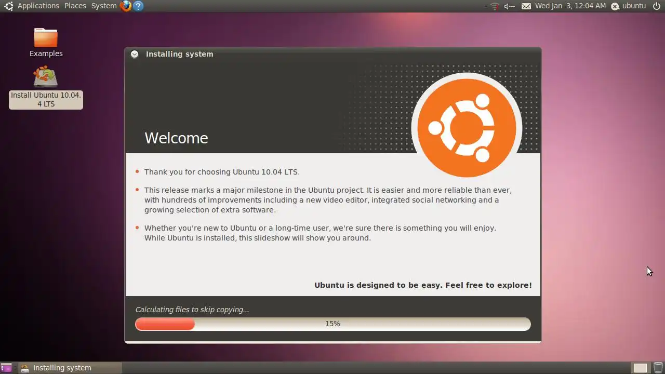Click the 'Whether you're new to Ubuntu' paragraph

tap(320, 233)
